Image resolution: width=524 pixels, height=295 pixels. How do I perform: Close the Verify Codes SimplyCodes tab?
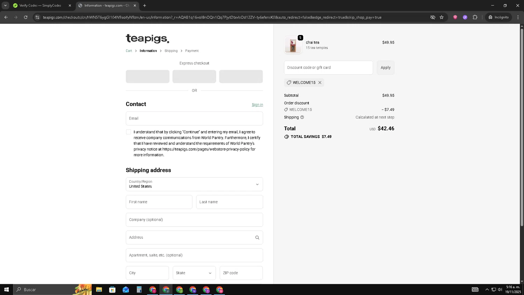point(70,6)
